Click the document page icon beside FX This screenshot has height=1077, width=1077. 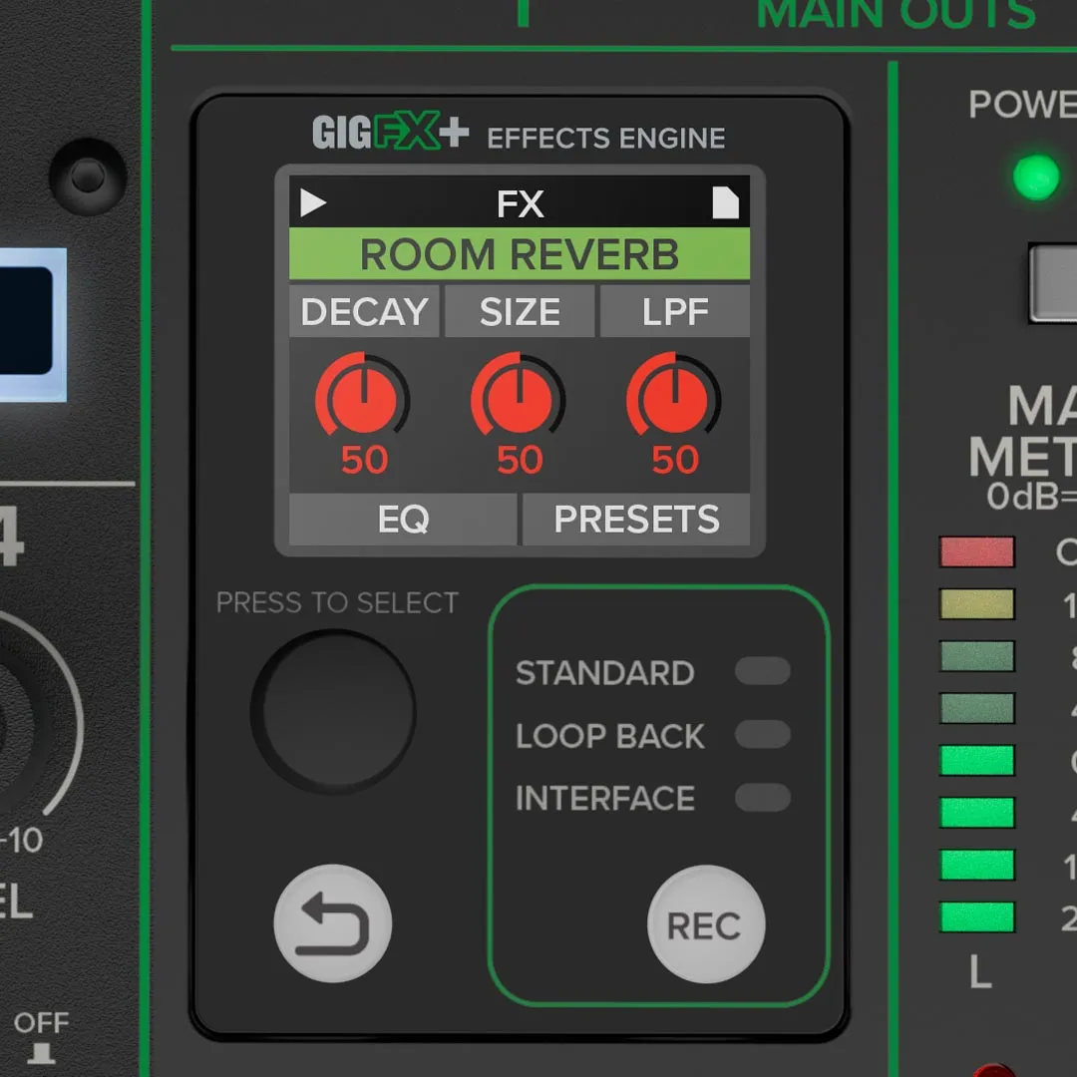725,203
